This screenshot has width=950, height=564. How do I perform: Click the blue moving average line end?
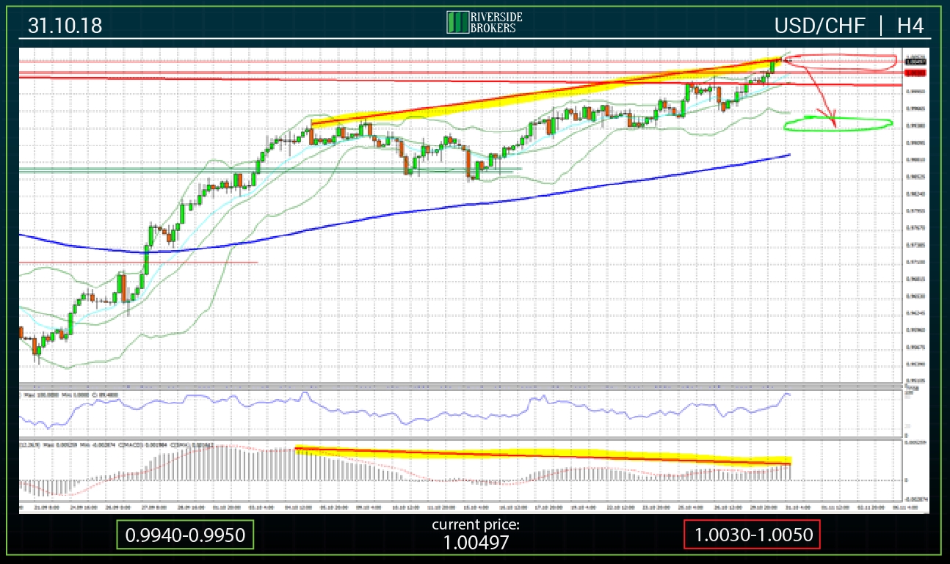point(788,155)
